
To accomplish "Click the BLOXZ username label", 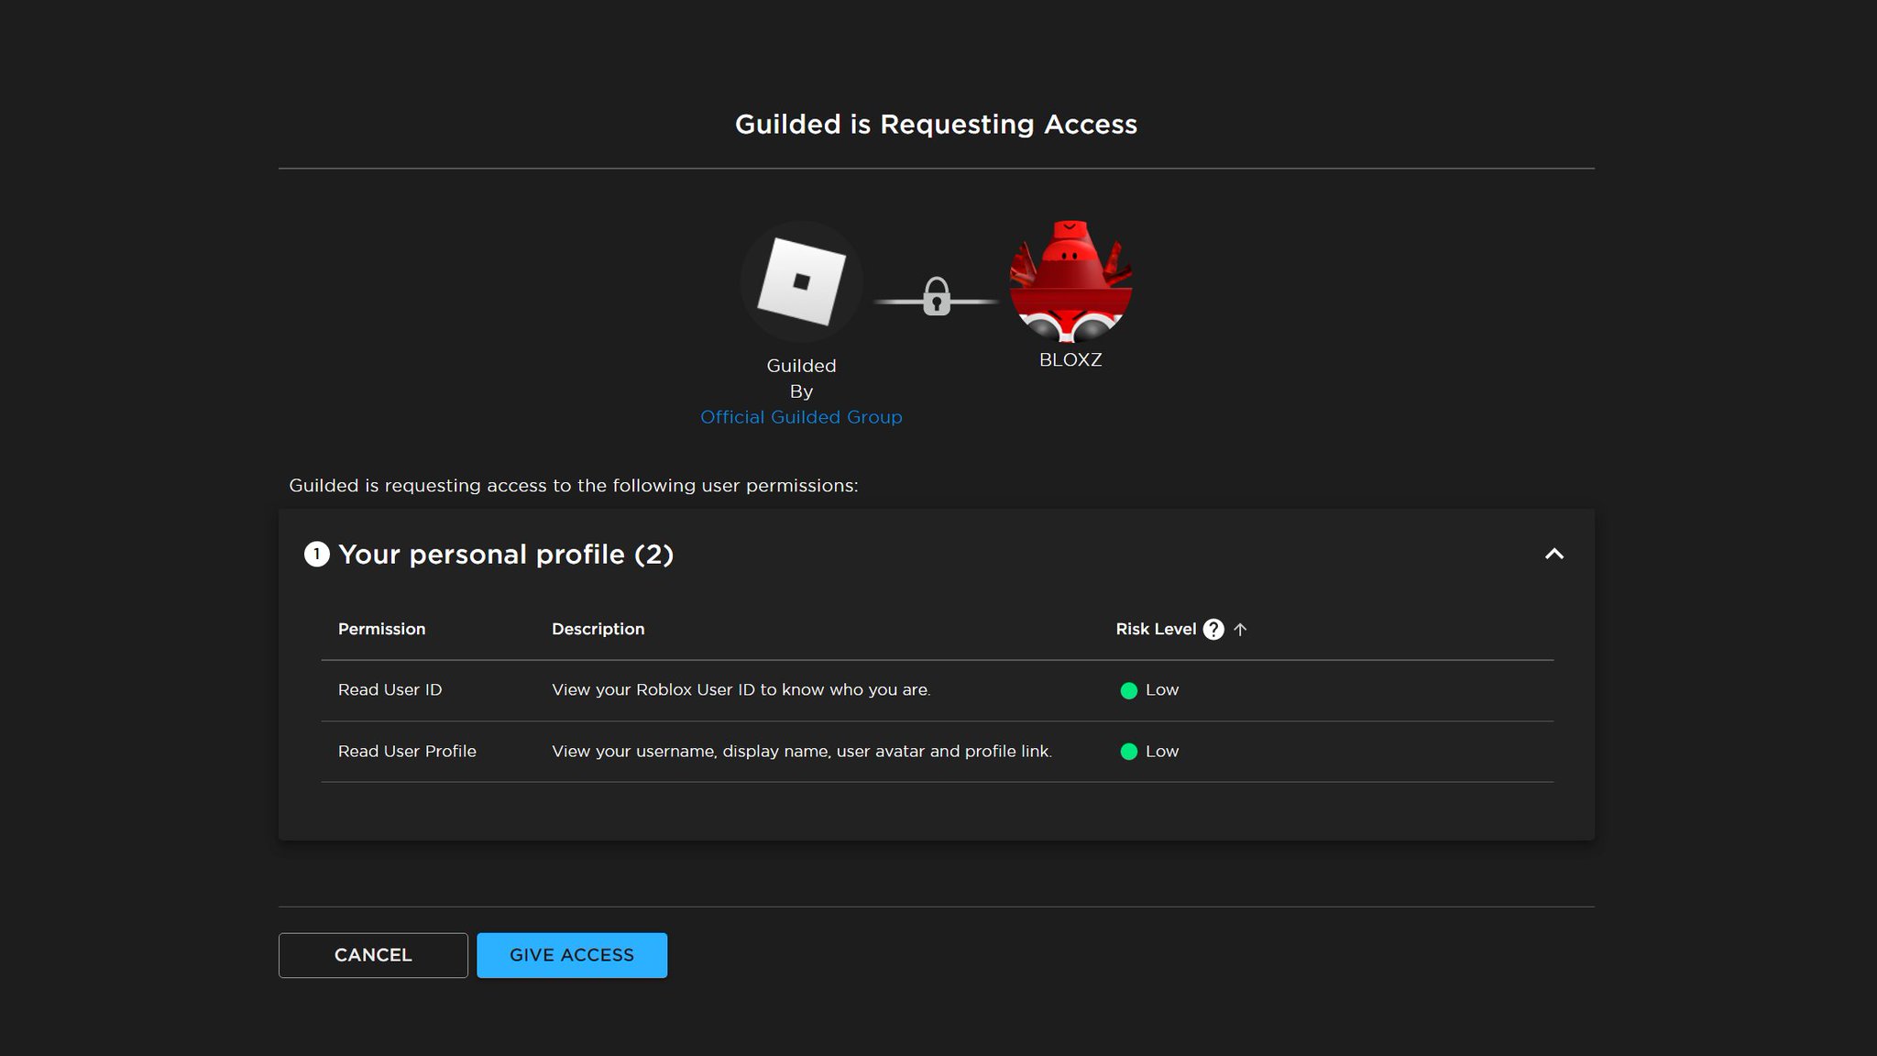I will point(1070,360).
